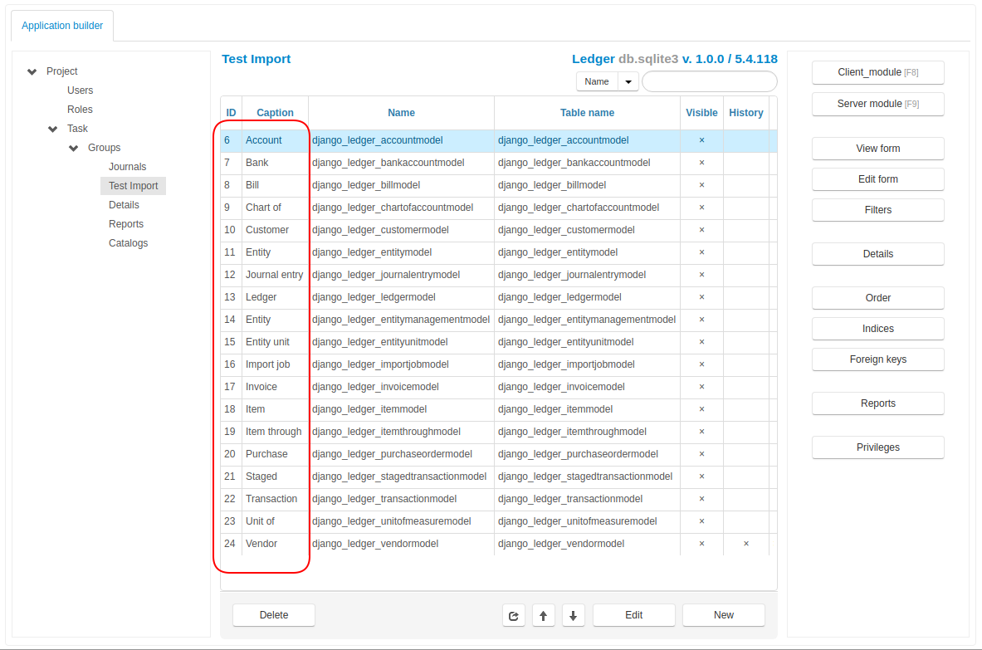Open Users in the project tree

(x=81, y=90)
